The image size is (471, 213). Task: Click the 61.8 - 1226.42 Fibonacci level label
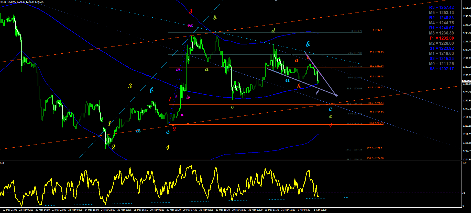pos(376,88)
